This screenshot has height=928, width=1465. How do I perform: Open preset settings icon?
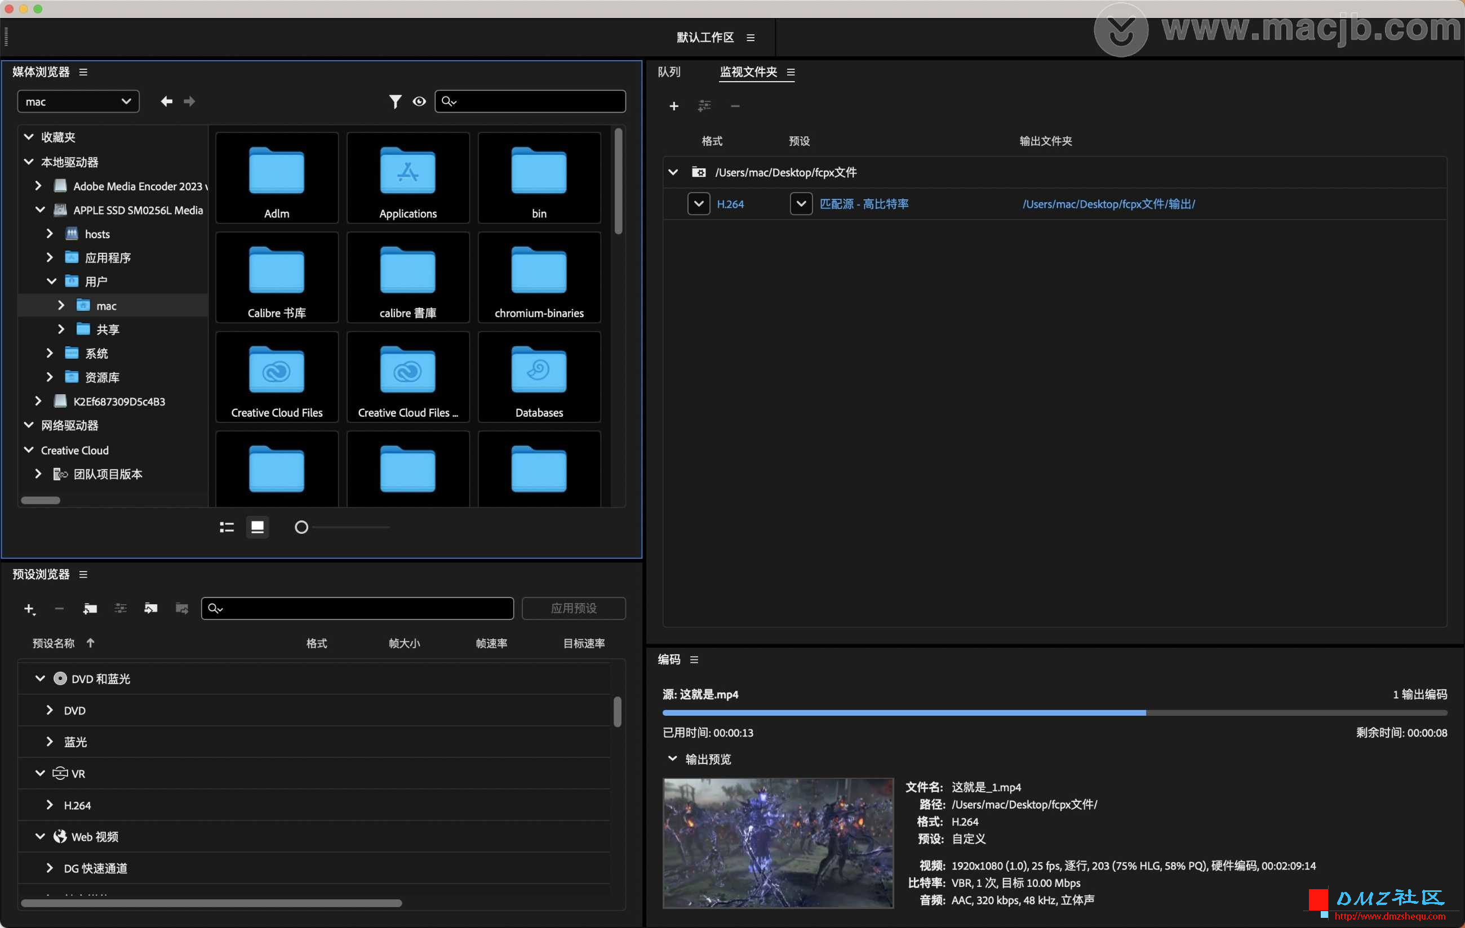tap(121, 609)
